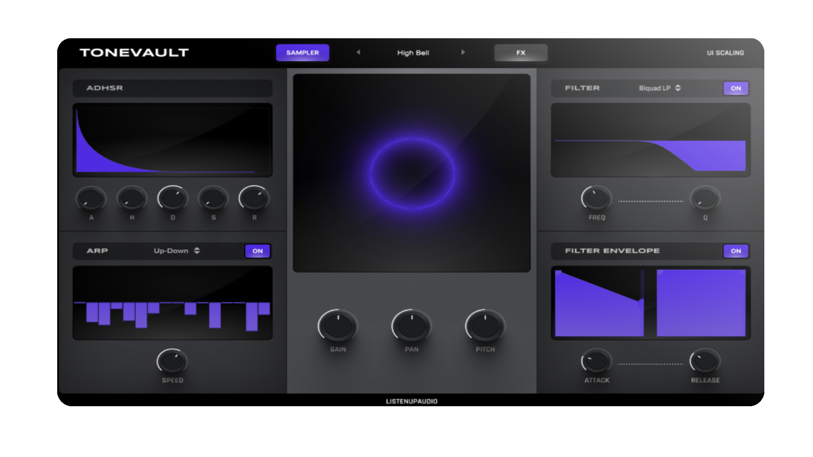Disable the ARP ON switch

click(x=257, y=251)
